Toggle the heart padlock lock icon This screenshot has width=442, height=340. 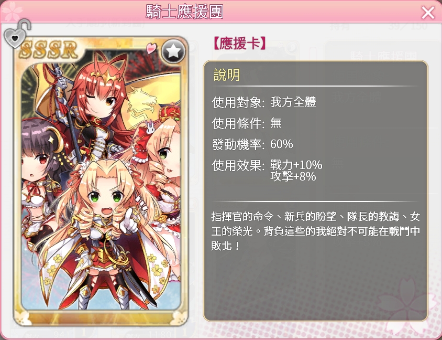pyautogui.click(x=17, y=34)
